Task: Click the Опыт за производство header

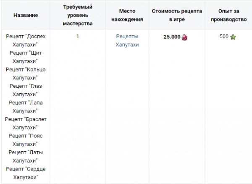Action: coord(227,16)
